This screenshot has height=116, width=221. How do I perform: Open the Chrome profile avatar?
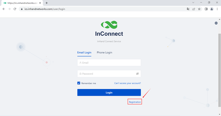211,9
